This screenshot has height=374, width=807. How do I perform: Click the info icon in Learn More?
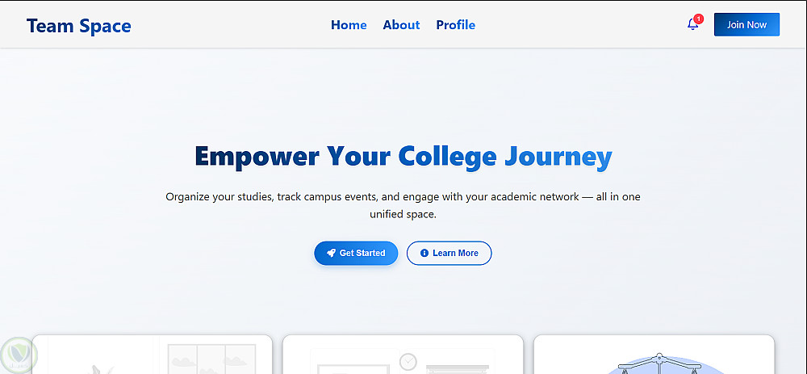[x=424, y=253]
